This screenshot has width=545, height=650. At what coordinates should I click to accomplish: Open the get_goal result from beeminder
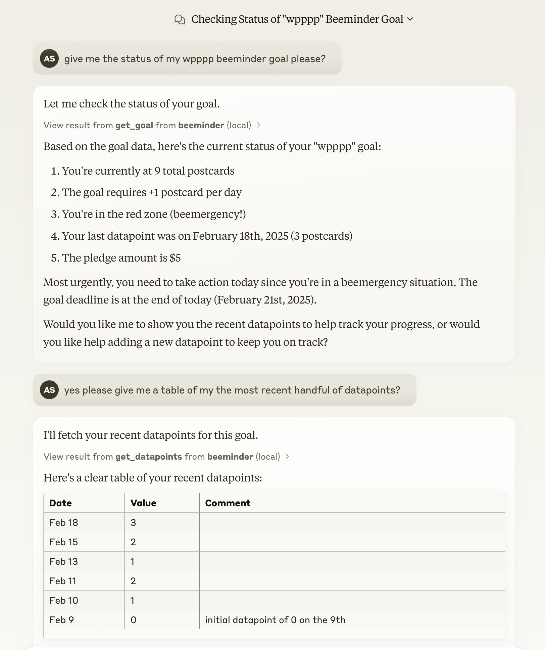[147, 125]
